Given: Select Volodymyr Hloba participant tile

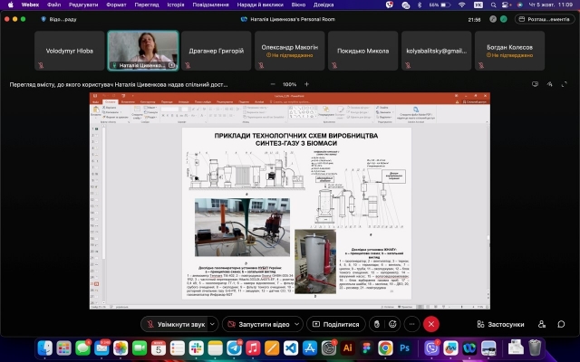Looking at the screenshot, I should [69, 51].
